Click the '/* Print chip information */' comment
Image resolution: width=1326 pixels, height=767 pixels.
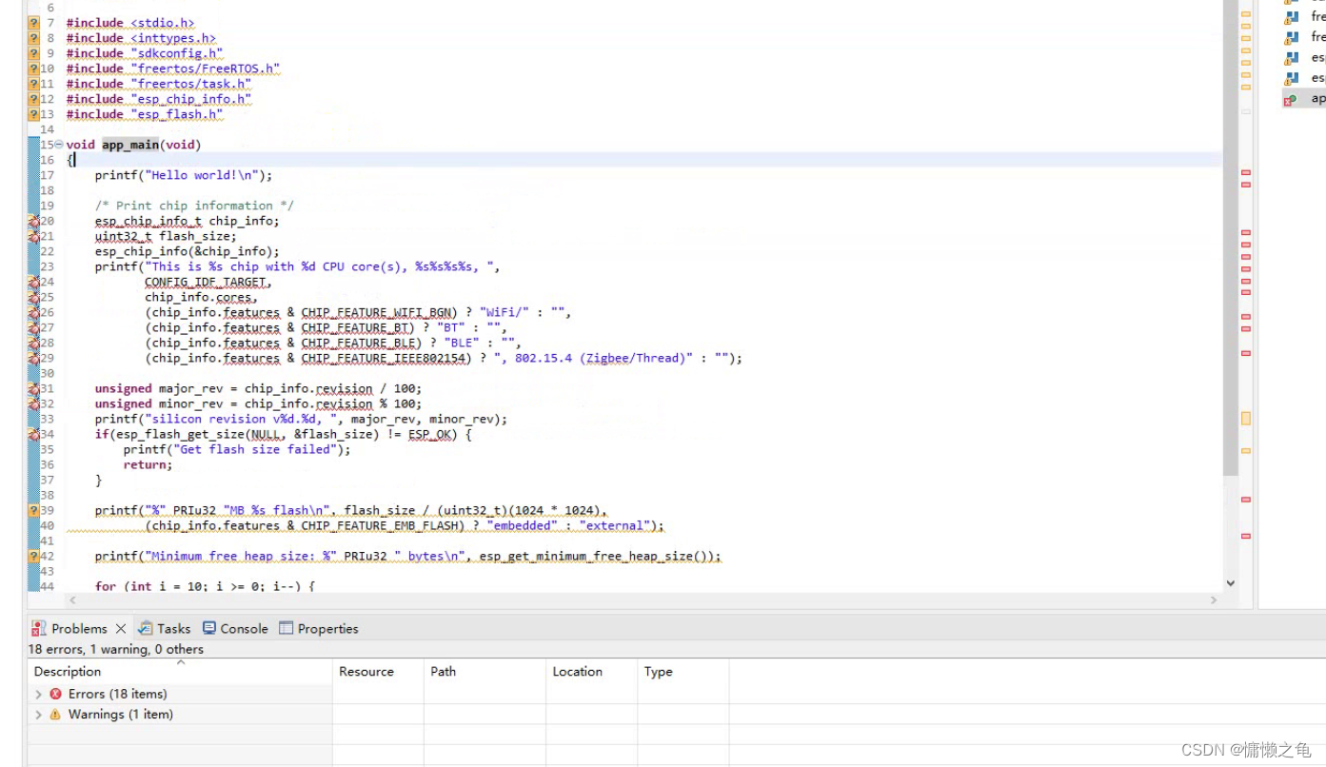pos(194,206)
